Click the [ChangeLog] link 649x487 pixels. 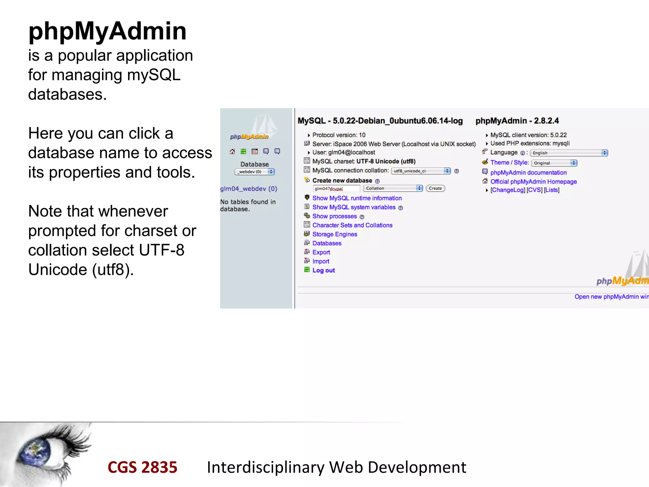click(508, 190)
